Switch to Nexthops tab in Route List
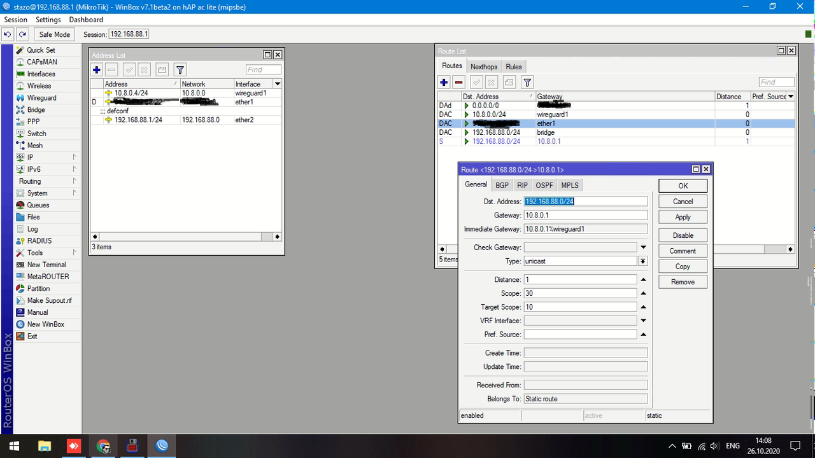The image size is (815, 458). (484, 67)
